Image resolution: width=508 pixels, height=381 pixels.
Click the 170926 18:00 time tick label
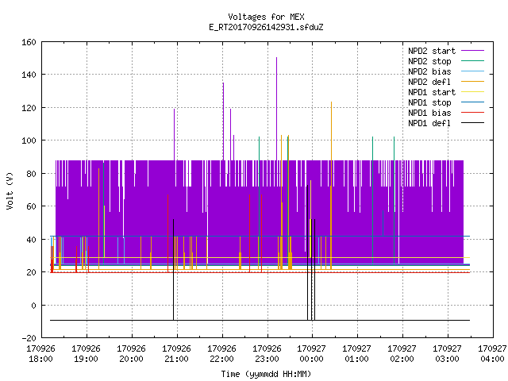pyautogui.click(x=40, y=354)
